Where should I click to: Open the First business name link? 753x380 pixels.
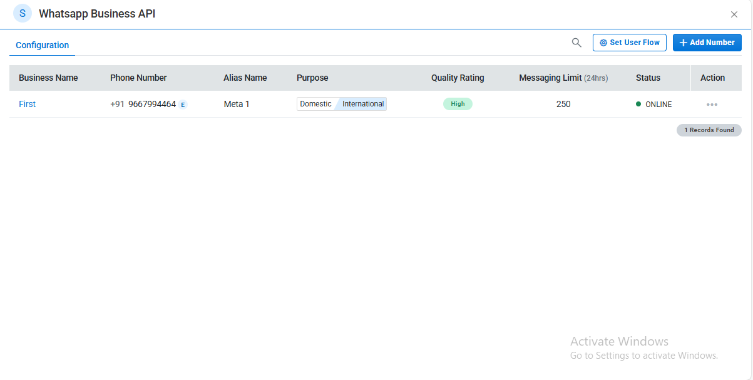point(28,104)
